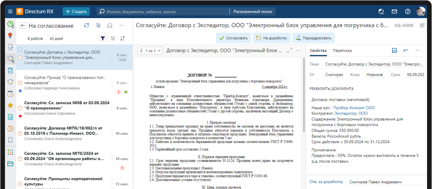Toggle the funnel filter icon
432x189 pixels.
(x=102, y=39)
